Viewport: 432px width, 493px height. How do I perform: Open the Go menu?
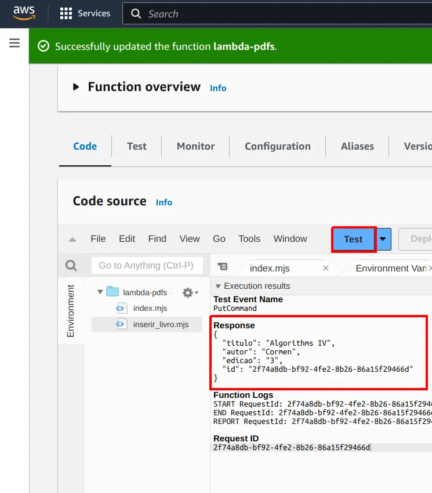(x=219, y=238)
